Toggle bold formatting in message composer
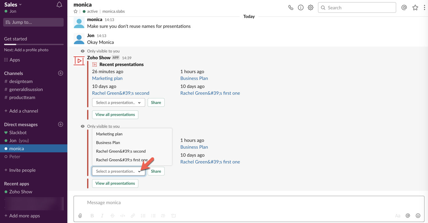The height and width of the screenshot is (223, 428). 92,216
